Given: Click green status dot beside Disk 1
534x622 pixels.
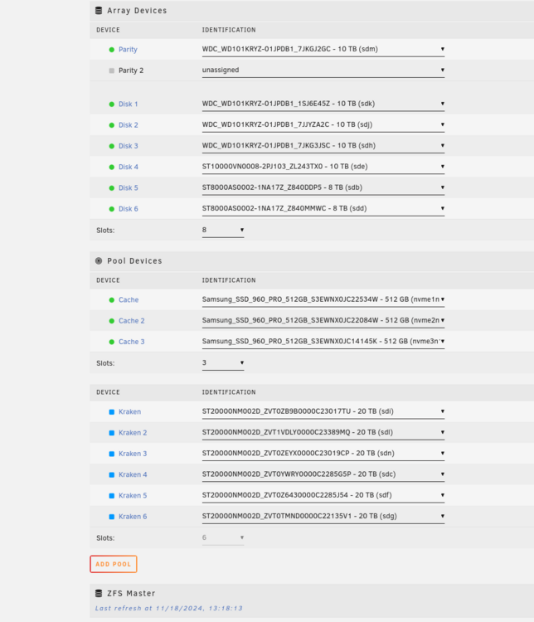Looking at the screenshot, I should (x=111, y=104).
